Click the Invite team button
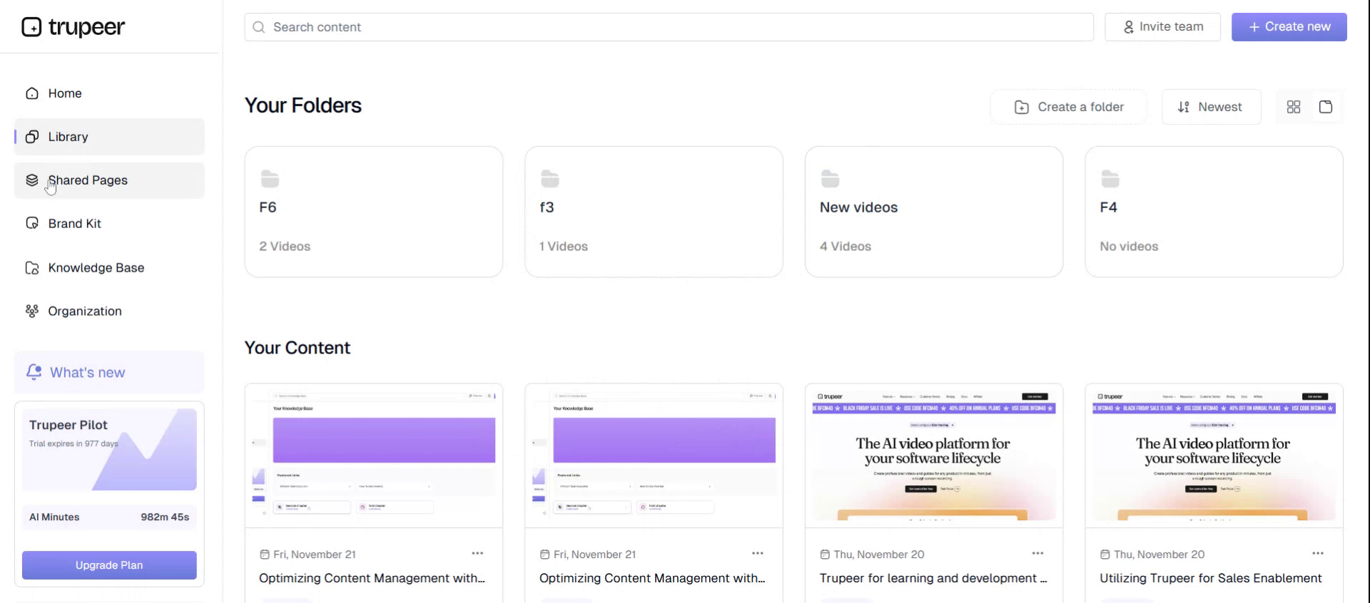 tap(1162, 27)
